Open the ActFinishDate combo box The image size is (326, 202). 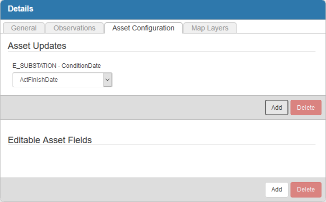click(x=57, y=80)
